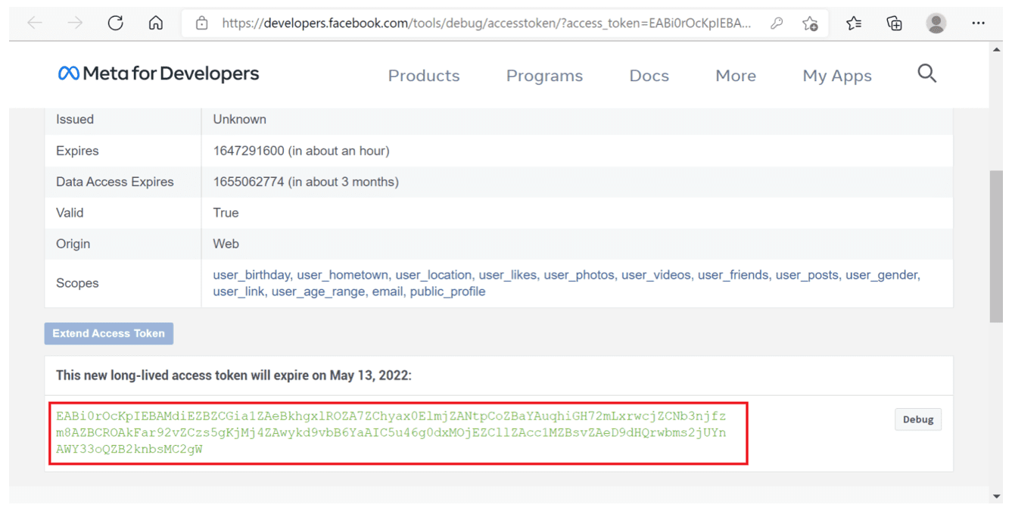Open the Favorites list icon
This screenshot has height=511, width=1012.
point(854,23)
